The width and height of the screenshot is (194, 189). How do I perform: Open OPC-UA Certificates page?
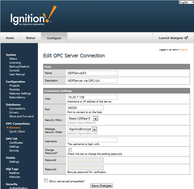[x=16, y=143]
